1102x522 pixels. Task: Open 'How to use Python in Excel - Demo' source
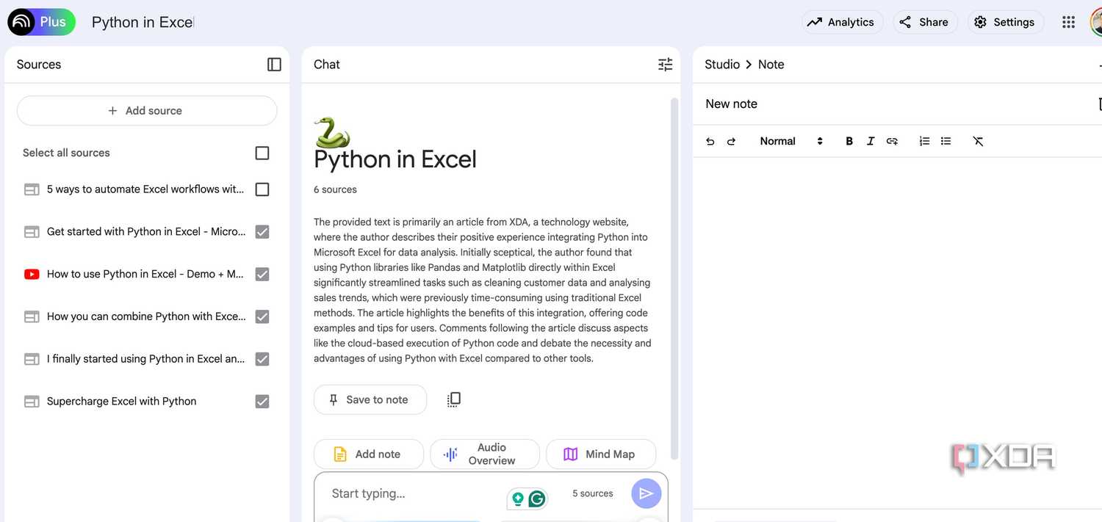coord(145,274)
